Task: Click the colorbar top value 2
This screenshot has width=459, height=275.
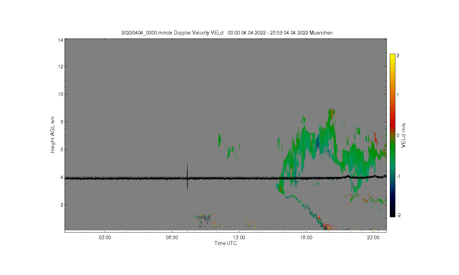Action: pos(398,56)
